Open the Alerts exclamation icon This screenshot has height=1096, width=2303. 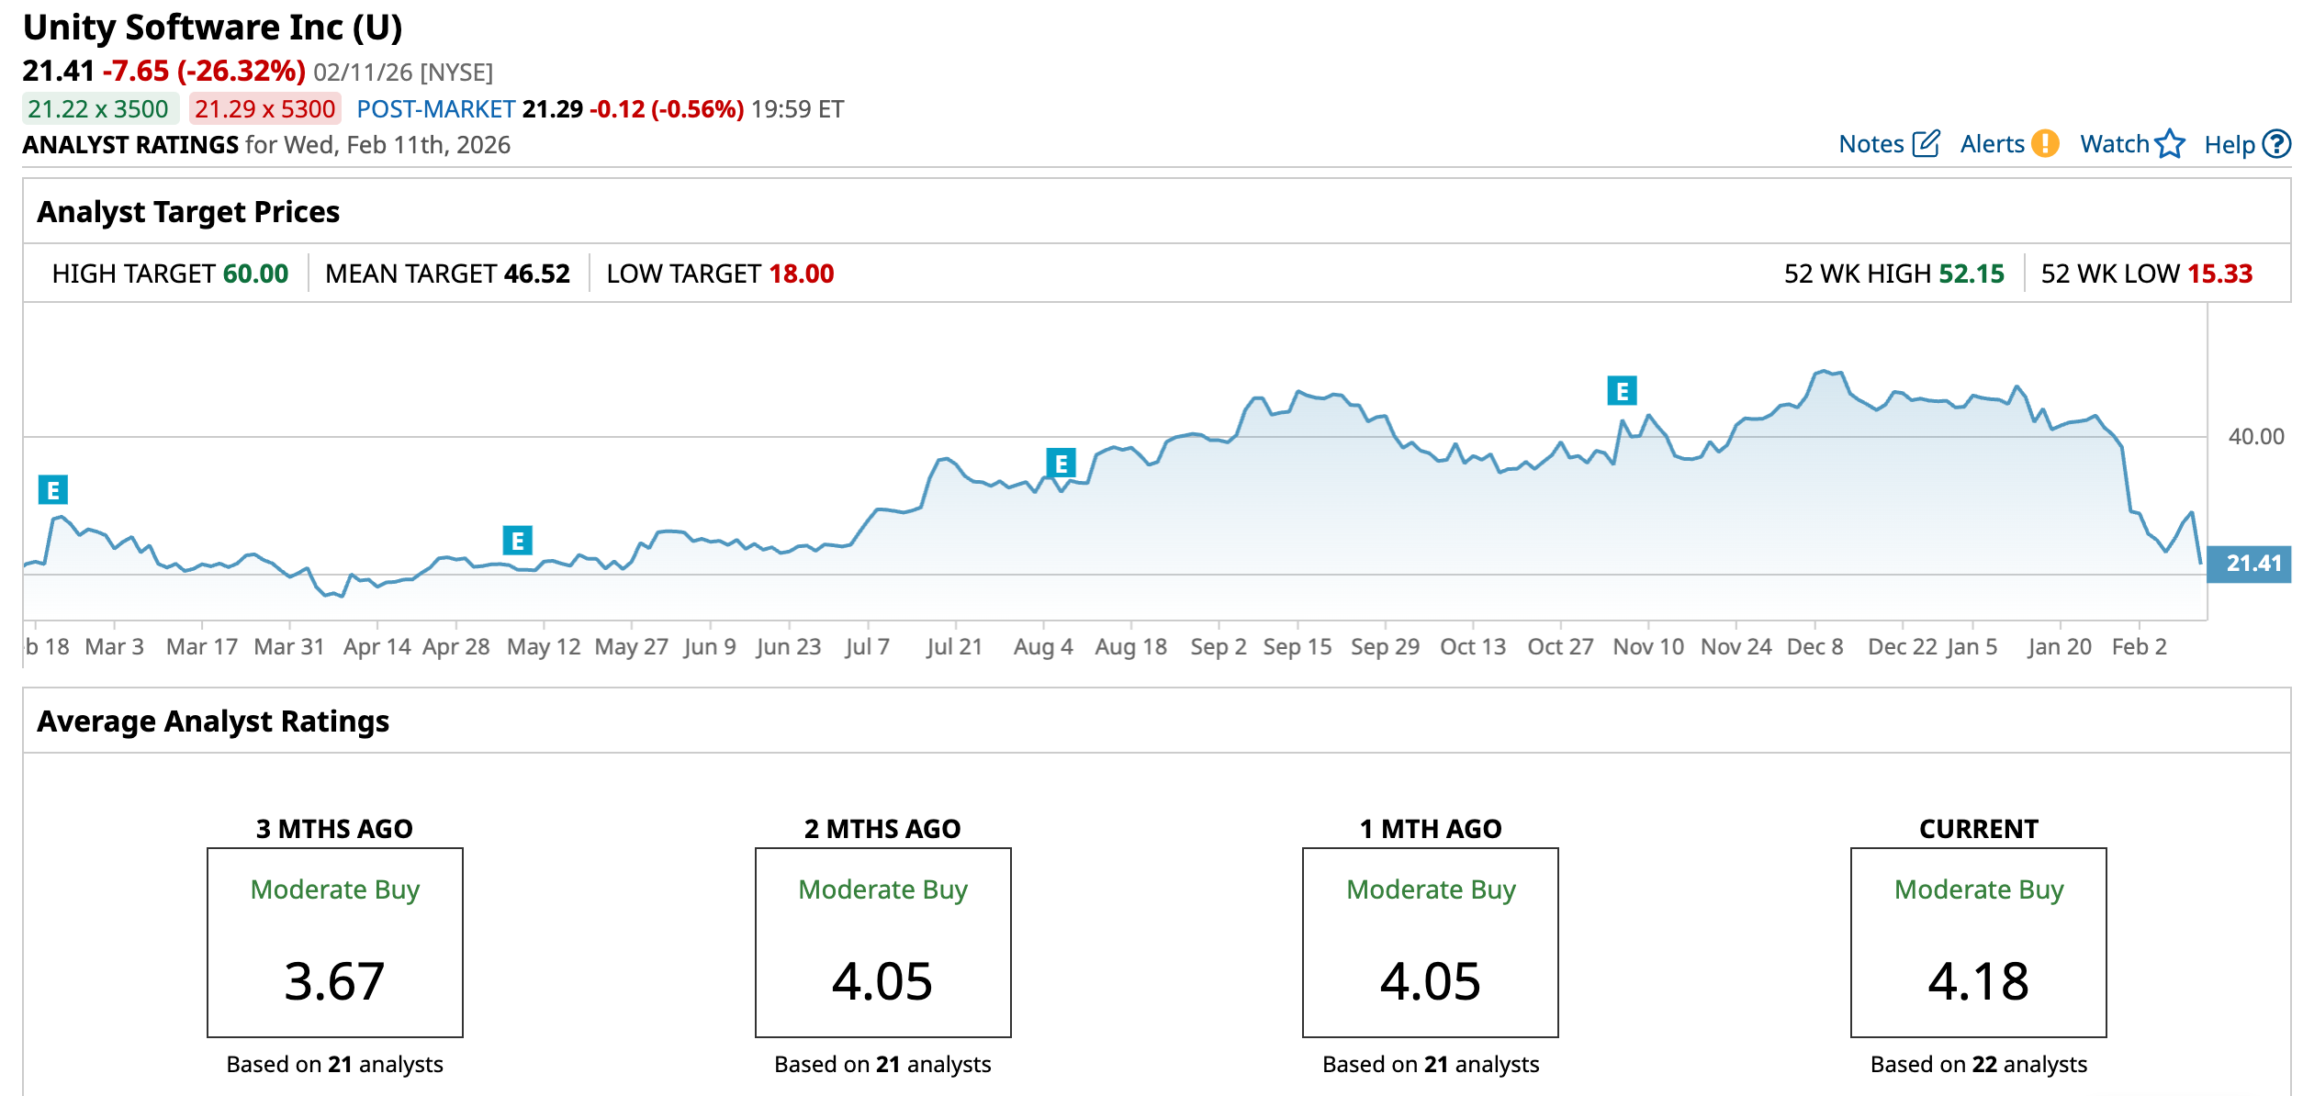point(2044,144)
